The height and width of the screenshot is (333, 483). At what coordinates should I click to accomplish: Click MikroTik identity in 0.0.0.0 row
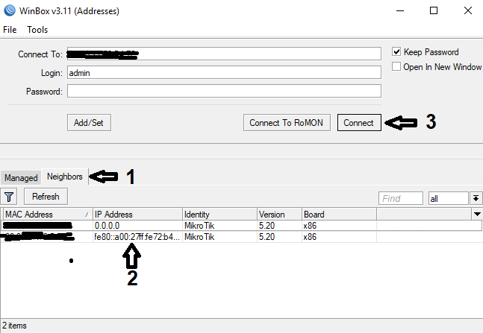coord(219,226)
